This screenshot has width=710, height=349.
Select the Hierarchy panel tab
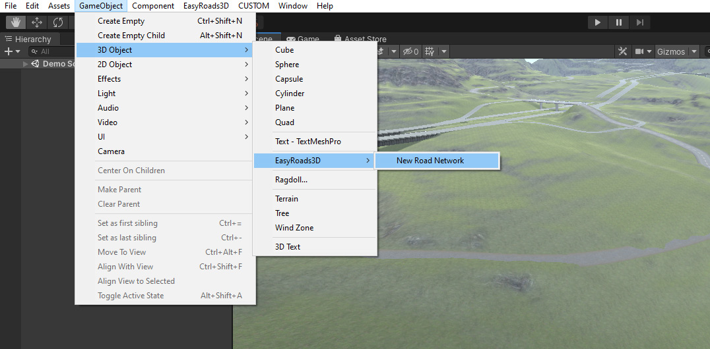(28, 40)
